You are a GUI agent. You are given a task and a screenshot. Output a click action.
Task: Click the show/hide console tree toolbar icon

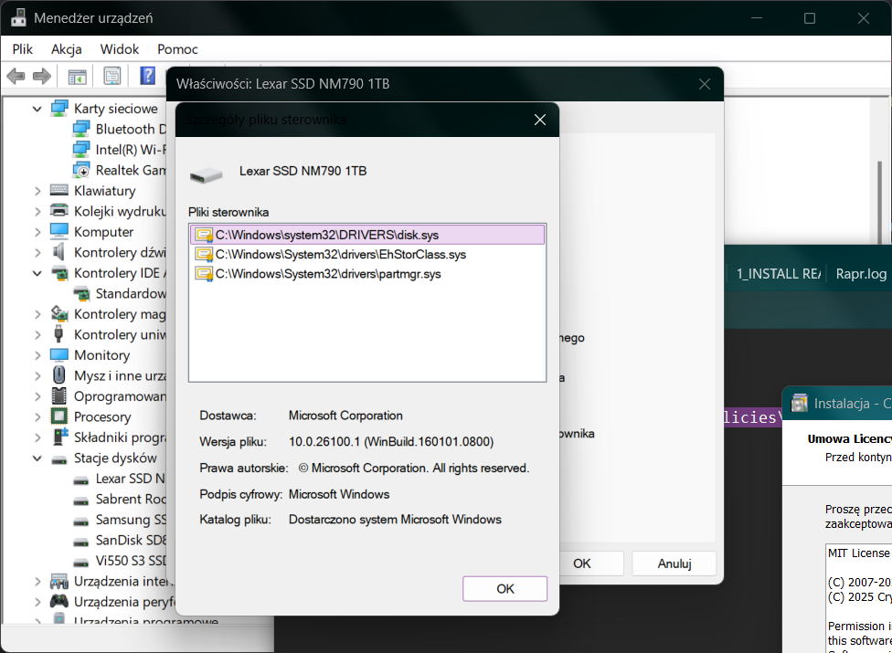78,76
